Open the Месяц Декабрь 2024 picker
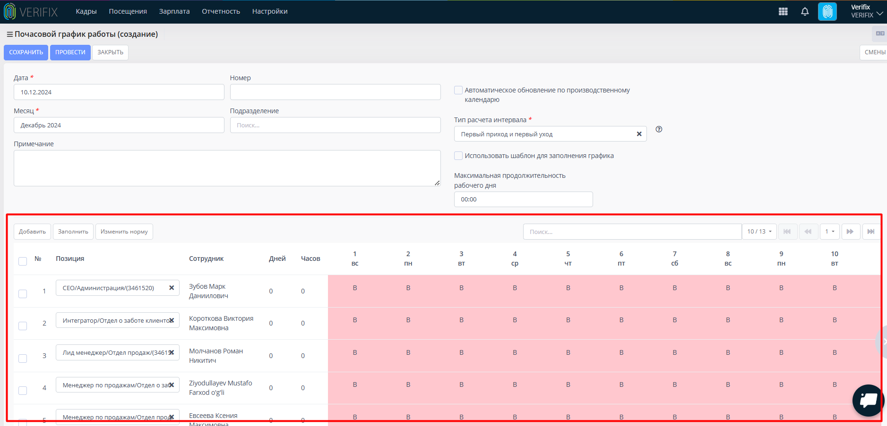The height and width of the screenshot is (426, 887). [x=119, y=125]
